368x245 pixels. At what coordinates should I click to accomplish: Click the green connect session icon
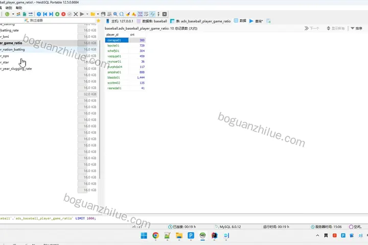pyautogui.click(x=7, y=14)
